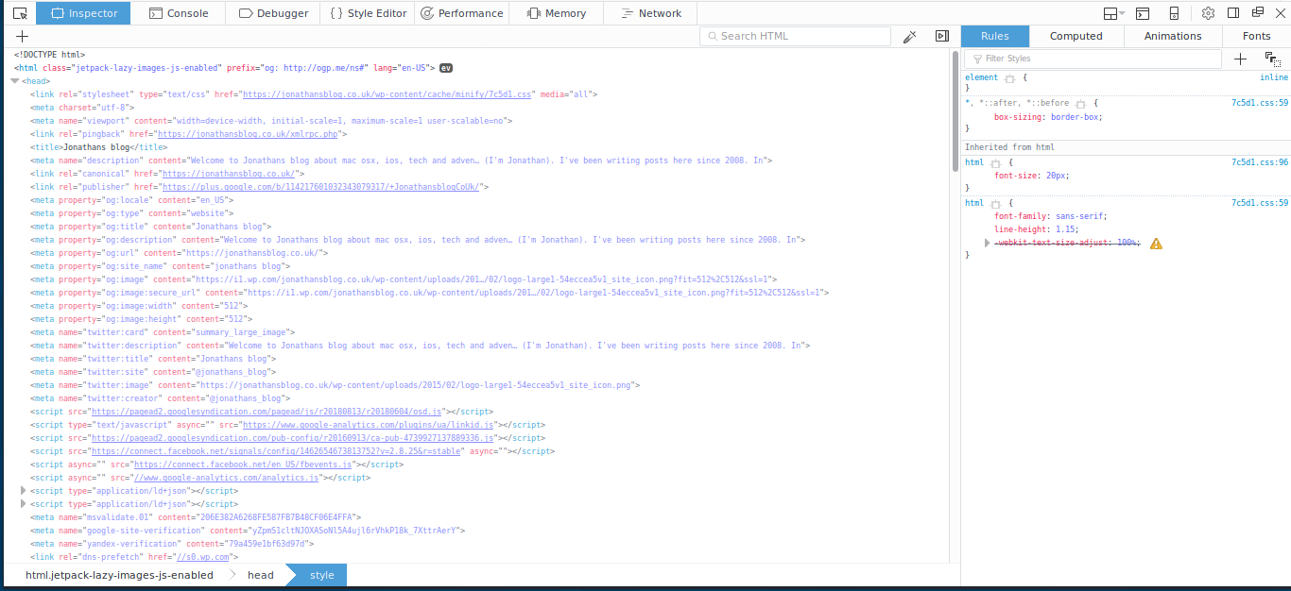The image size is (1291, 591).
Task: Highlight elements matching the inherited html rule
Action: [997, 162]
